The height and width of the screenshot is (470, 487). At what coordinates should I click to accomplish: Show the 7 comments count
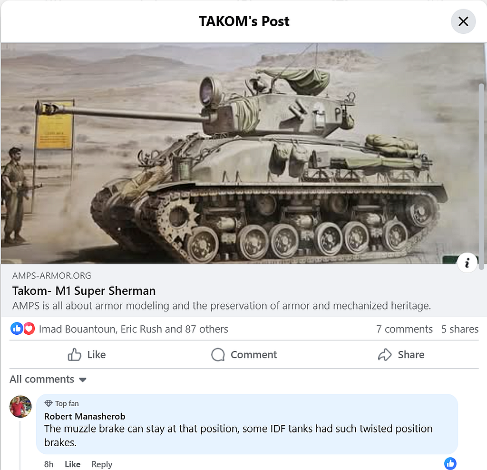[404, 329]
